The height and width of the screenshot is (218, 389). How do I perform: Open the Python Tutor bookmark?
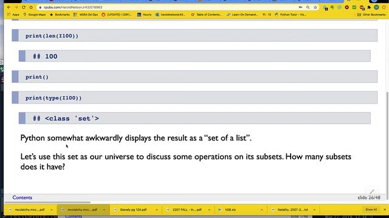[291, 15]
